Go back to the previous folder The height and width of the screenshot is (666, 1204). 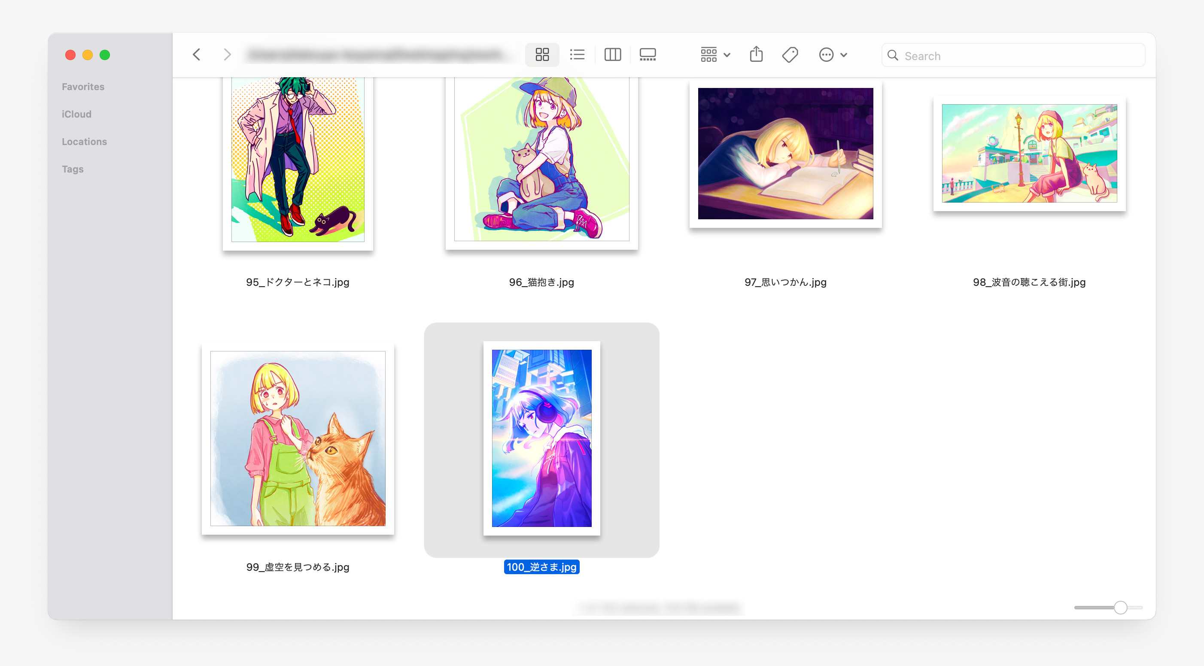click(x=197, y=55)
